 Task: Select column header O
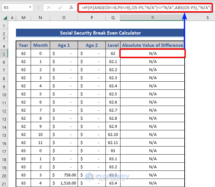tap(64, 18)
